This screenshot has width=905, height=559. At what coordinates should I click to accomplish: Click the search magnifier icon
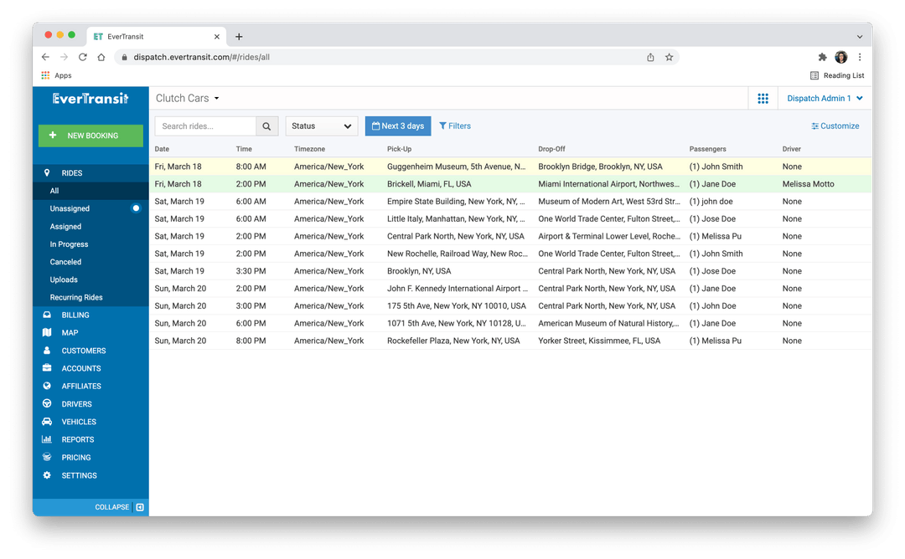tap(266, 125)
